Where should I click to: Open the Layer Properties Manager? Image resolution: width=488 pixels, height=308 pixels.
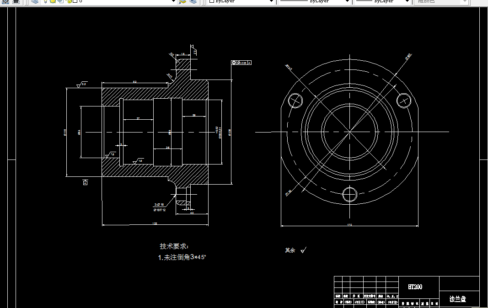tap(34, 3)
